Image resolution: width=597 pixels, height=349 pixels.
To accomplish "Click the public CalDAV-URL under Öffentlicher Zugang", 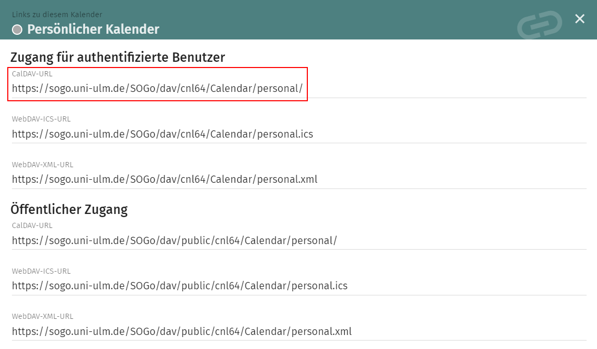I will [175, 240].
